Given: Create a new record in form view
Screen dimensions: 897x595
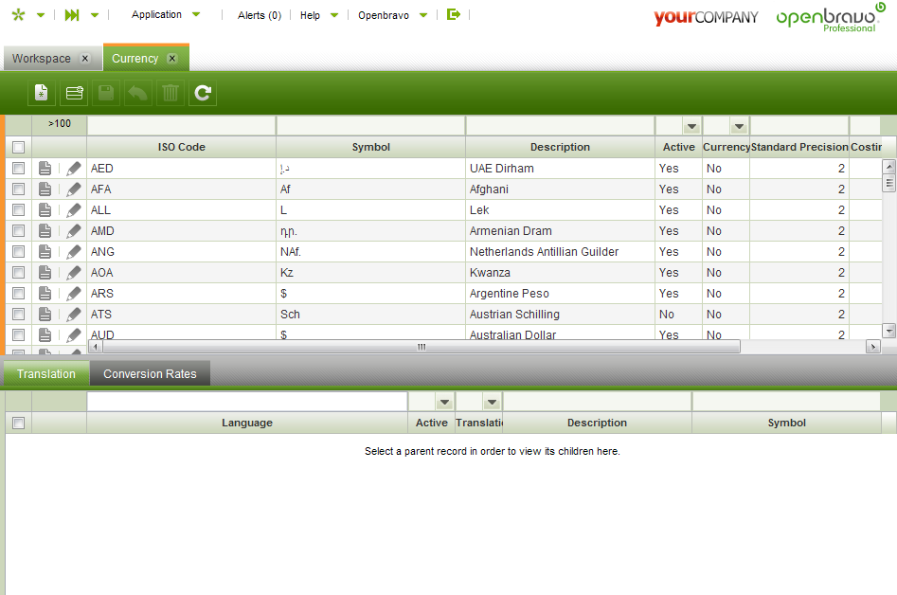Looking at the screenshot, I should [x=41, y=93].
